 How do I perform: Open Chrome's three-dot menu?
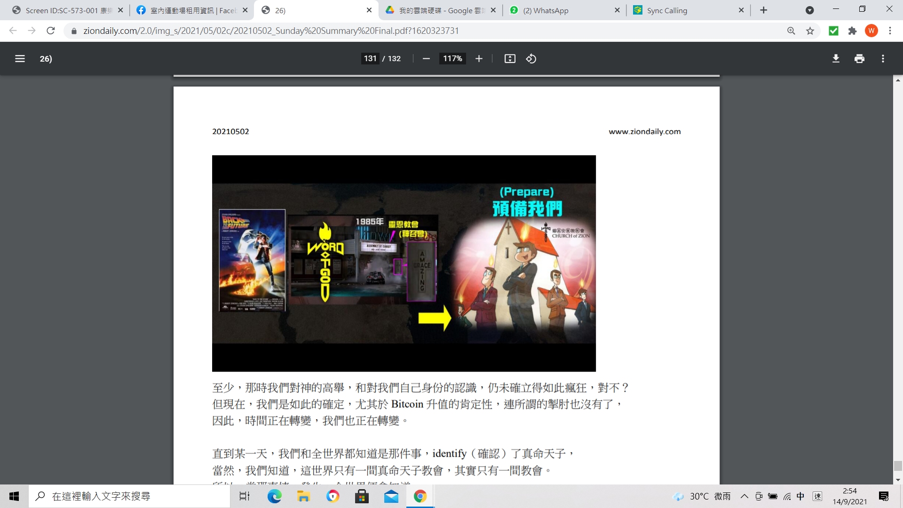pos(890,31)
